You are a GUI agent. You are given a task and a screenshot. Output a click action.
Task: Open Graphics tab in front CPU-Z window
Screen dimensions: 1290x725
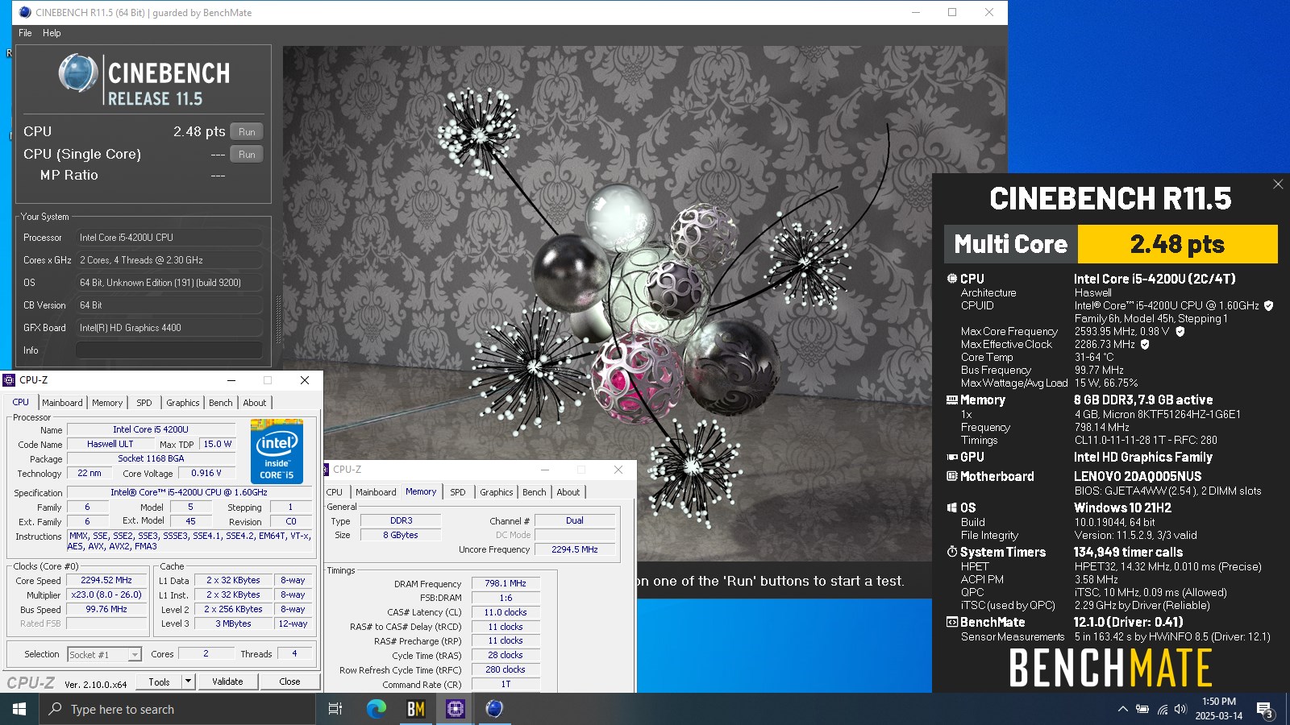pyautogui.click(x=183, y=403)
